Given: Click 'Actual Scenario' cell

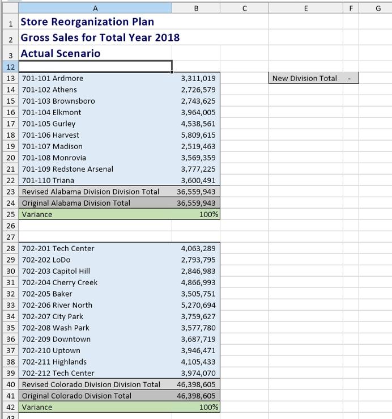Looking at the screenshot, I should point(95,53).
